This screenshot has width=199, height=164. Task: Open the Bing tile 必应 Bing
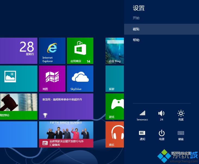click(115, 51)
